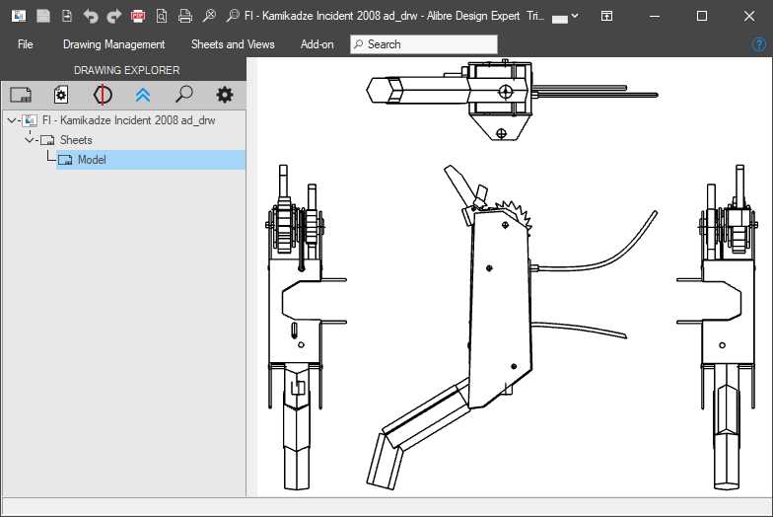This screenshot has width=773, height=517.
Task: Collapse the Sheets tree node
Action: pos(30,140)
